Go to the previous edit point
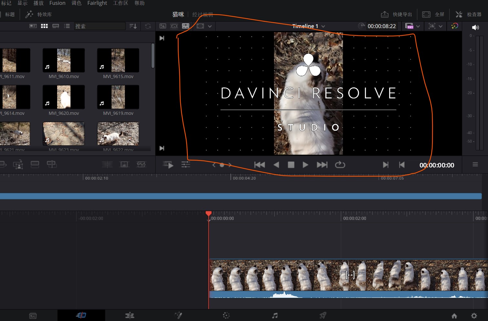Viewport: 488px width, 321px height. click(x=402, y=165)
